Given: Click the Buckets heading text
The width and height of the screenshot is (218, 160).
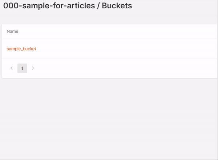Looking at the screenshot, I should pyautogui.click(x=117, y=6).
